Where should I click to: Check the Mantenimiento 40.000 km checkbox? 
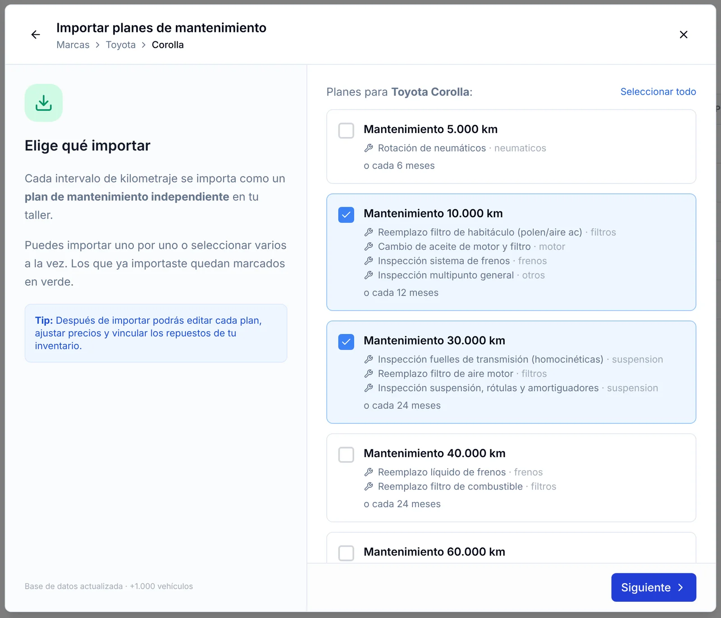click(x=346, y=455)
